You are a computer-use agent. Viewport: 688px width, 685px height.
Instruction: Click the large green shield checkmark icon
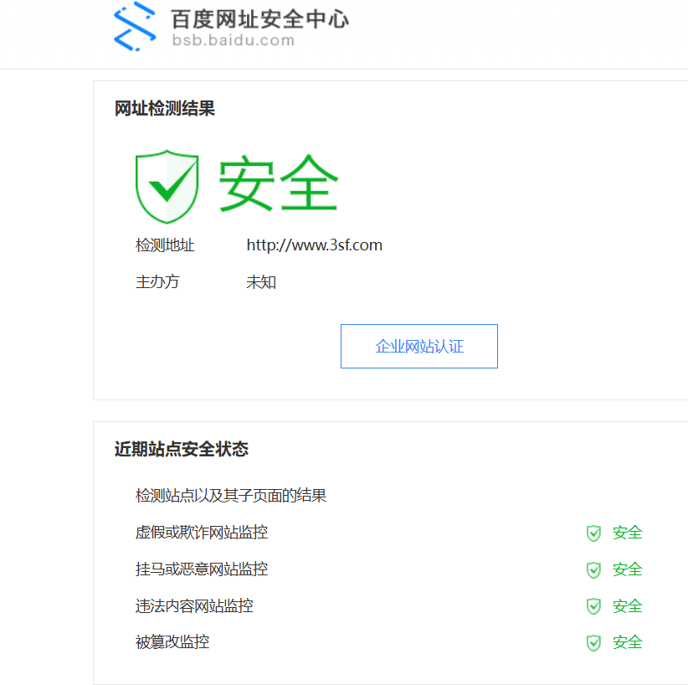167,186
